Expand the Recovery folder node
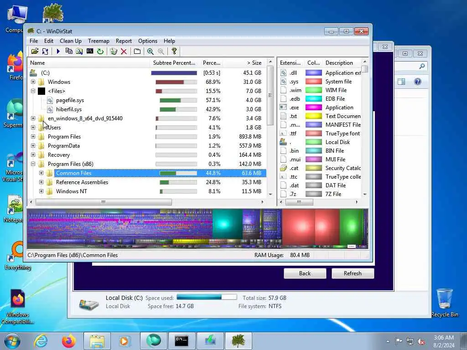 point(33,155)
